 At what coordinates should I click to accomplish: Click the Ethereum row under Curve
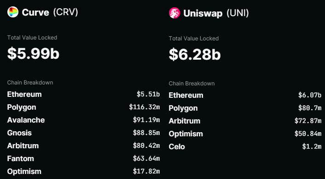83,94
